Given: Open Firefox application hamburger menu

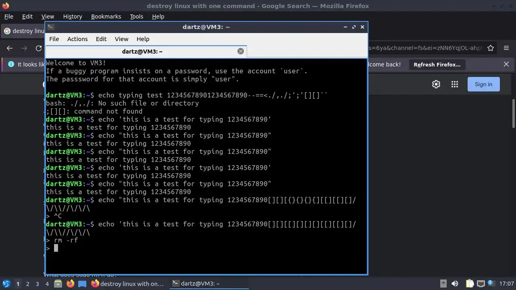Looking at the screenshot, I should (x=506, y=48).
